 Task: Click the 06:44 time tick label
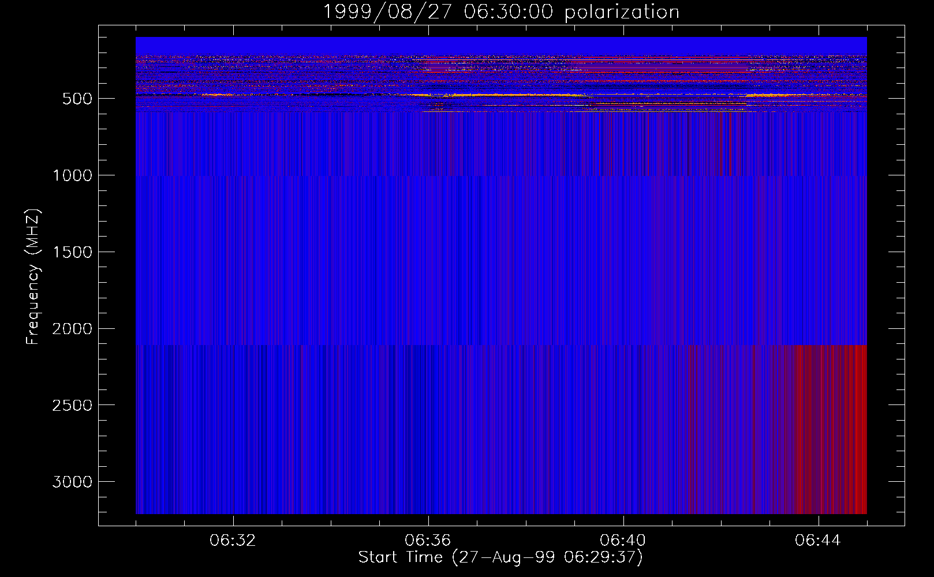pos(818,541)
